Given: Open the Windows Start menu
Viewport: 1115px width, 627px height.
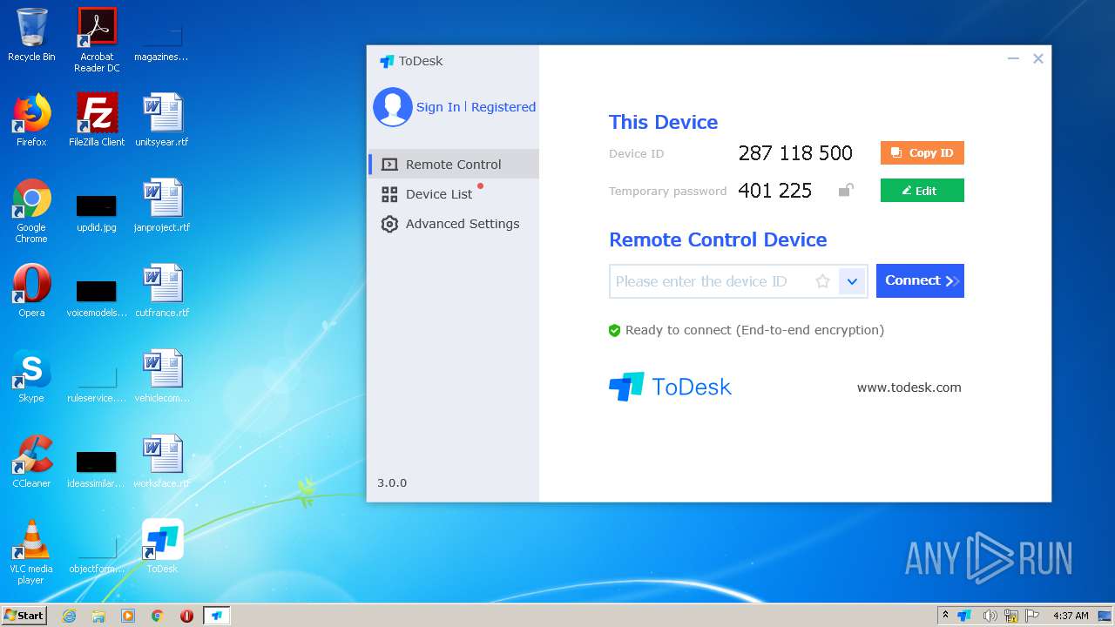Looking at the screenshot, I should pos(24,615).
